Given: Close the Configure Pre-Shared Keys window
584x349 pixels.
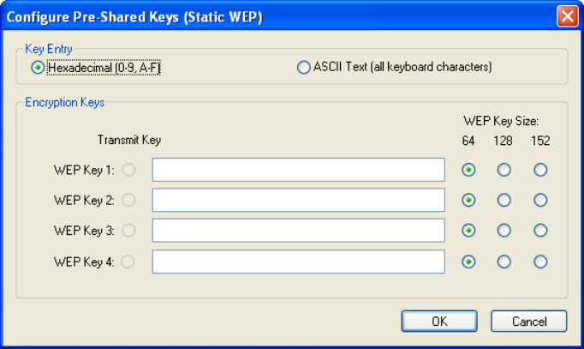Looking at the screenshot, I should click(x=567, y=16).
